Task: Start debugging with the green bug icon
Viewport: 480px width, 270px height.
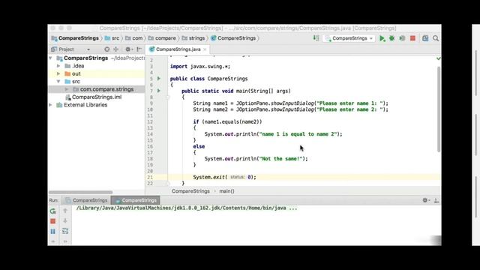Action: tap(391, 38)
